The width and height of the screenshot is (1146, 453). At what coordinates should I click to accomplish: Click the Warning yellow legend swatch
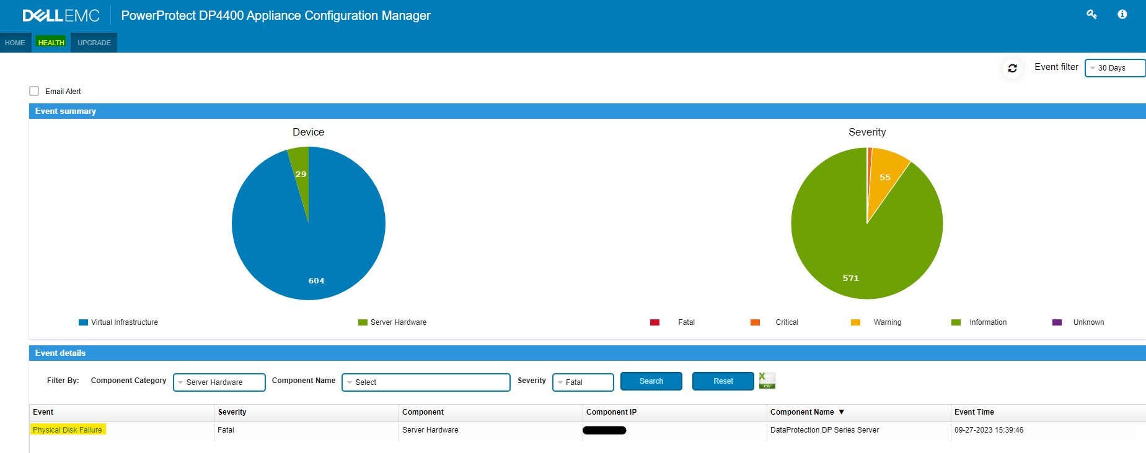(x=855, y=322)
